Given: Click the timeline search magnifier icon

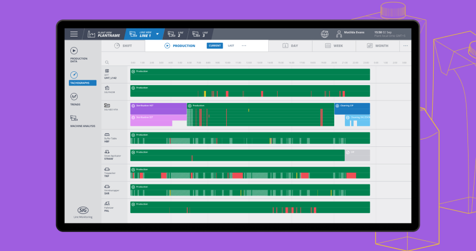Looking at the screenshot, I should coord(106,62).
